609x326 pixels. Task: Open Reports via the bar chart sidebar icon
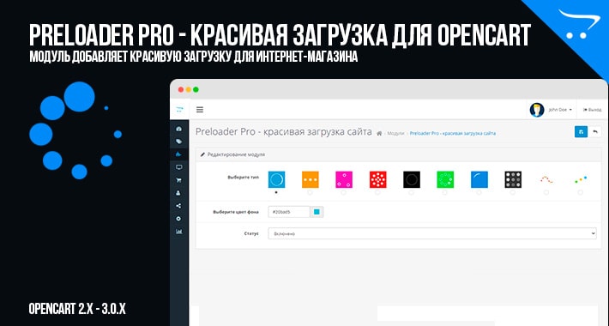tap(178, 232)
